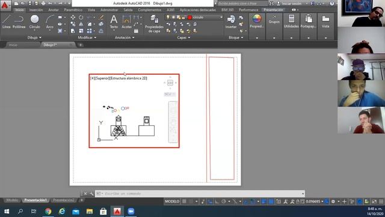
Task: Toggle polar tracking in status bar
Action: coord(223,201)
